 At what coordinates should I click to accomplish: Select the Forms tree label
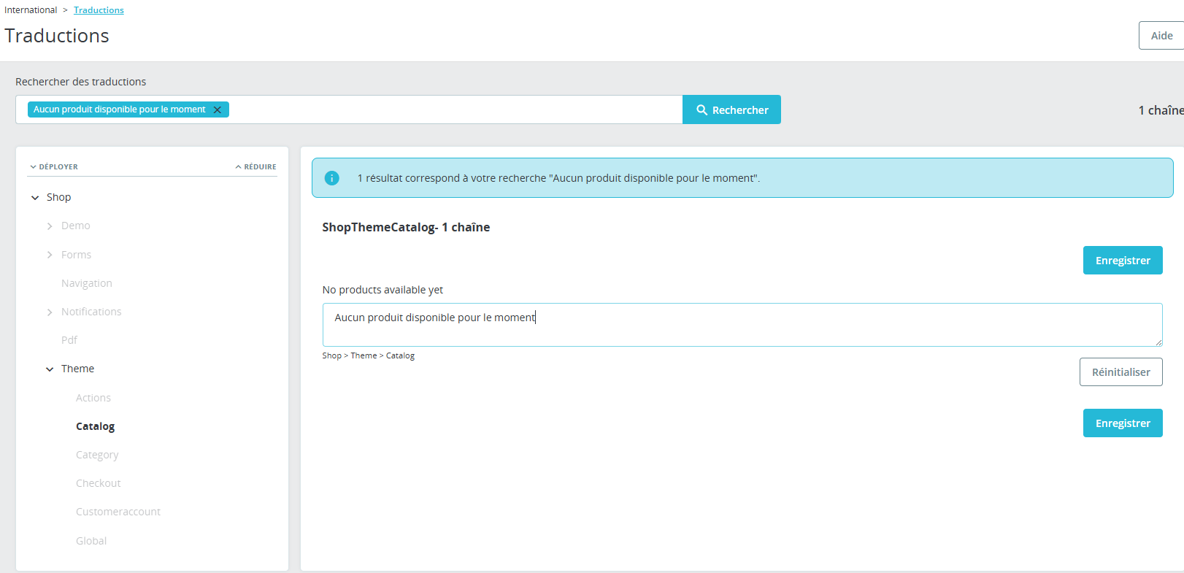point(77,255)
